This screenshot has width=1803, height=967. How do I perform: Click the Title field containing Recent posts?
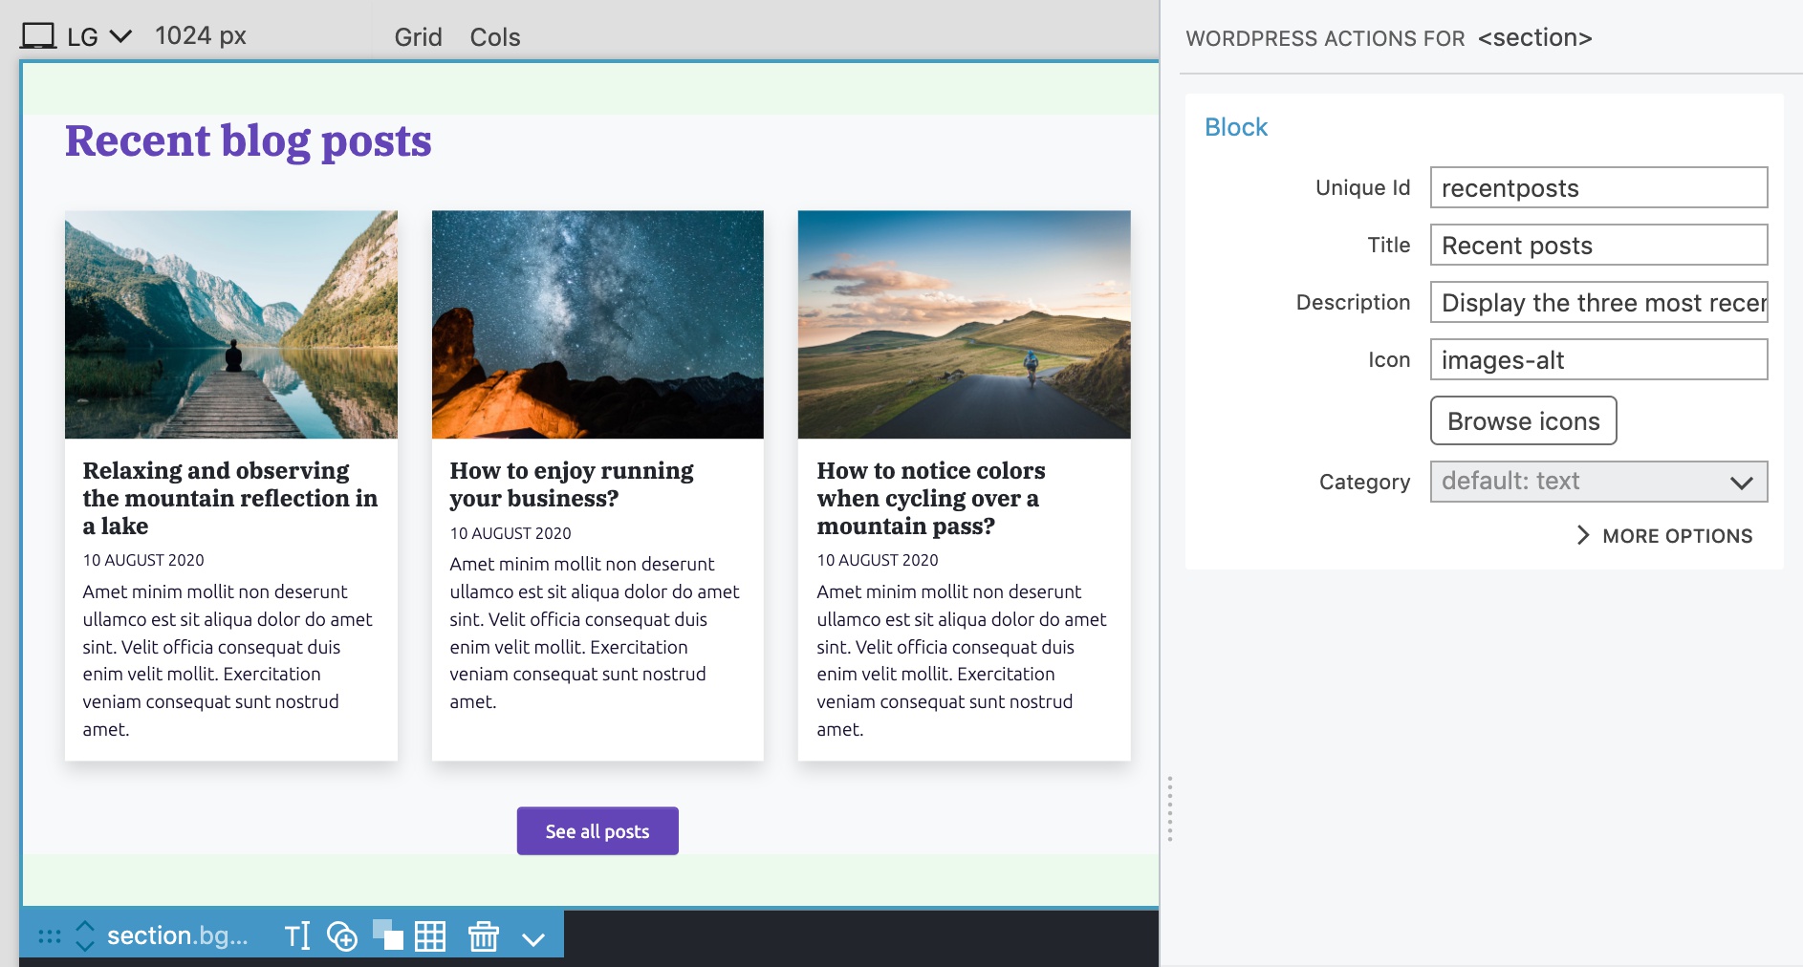[x=1598, y=245]
